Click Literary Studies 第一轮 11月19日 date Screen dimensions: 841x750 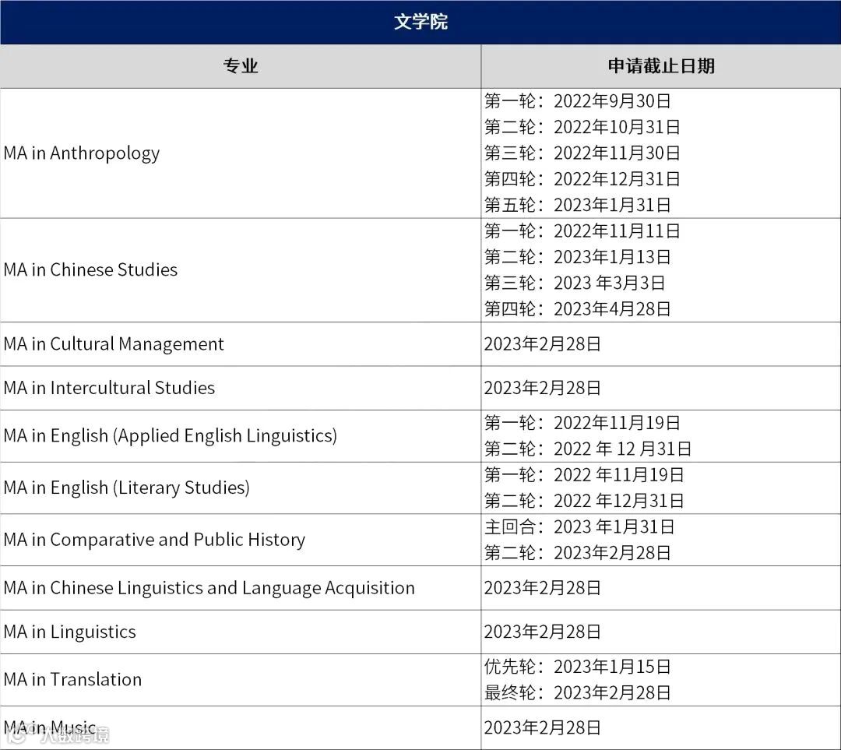point(584,475)
